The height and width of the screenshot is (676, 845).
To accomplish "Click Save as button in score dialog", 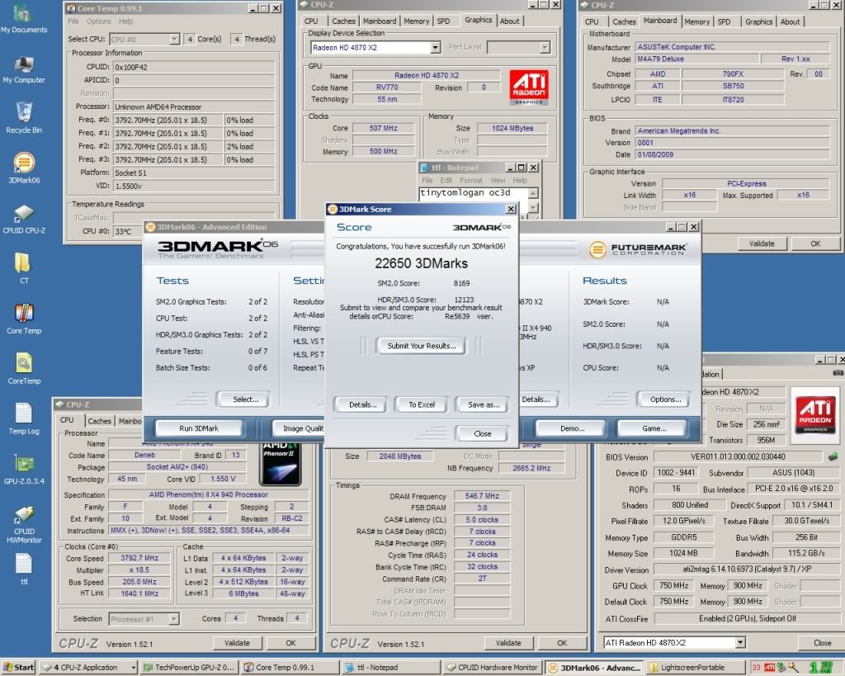I will (484, 404).
